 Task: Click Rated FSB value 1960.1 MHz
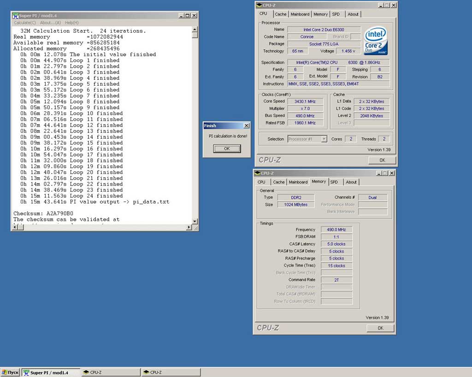305,123
